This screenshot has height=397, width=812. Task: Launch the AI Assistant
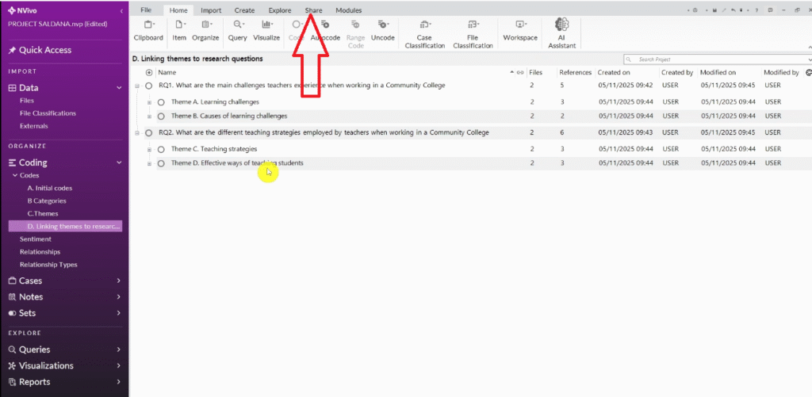click(x=561, y=32)
